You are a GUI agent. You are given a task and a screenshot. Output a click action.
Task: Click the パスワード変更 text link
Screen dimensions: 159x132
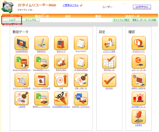pos(109,51)
